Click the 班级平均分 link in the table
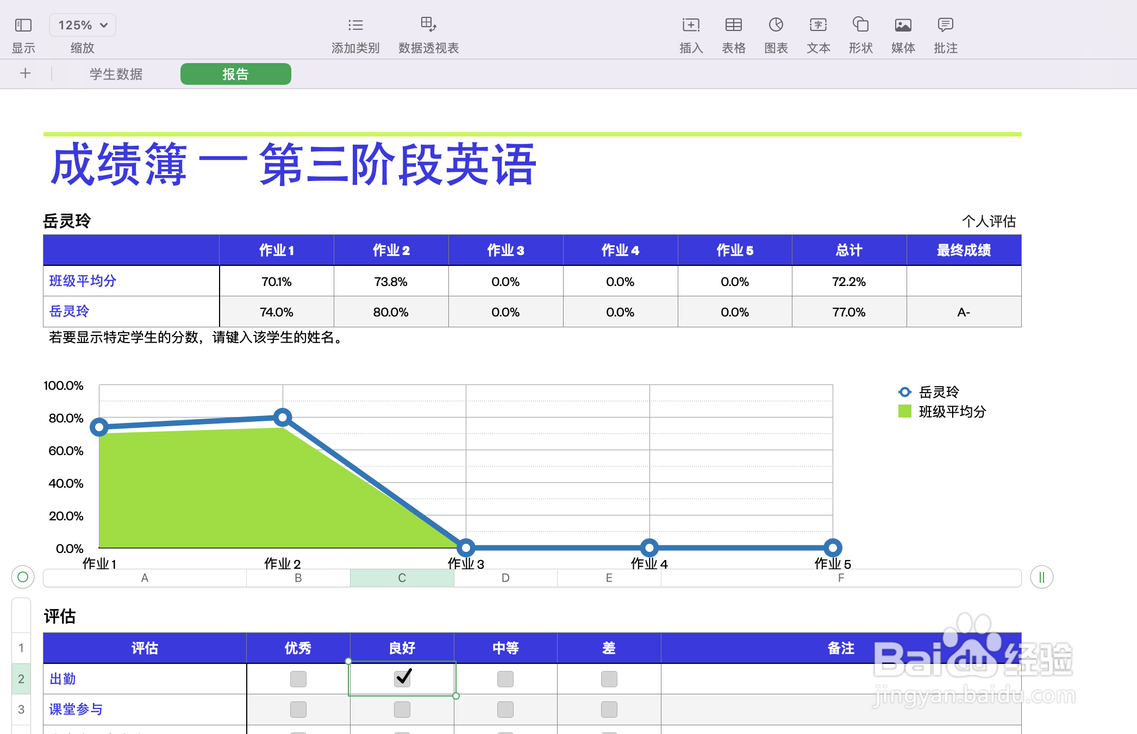 coord(82,281)
